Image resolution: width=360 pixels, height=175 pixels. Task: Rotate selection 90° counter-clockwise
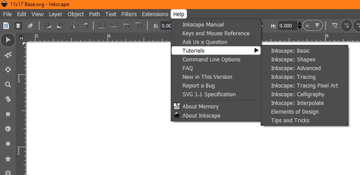click(48, 26)
